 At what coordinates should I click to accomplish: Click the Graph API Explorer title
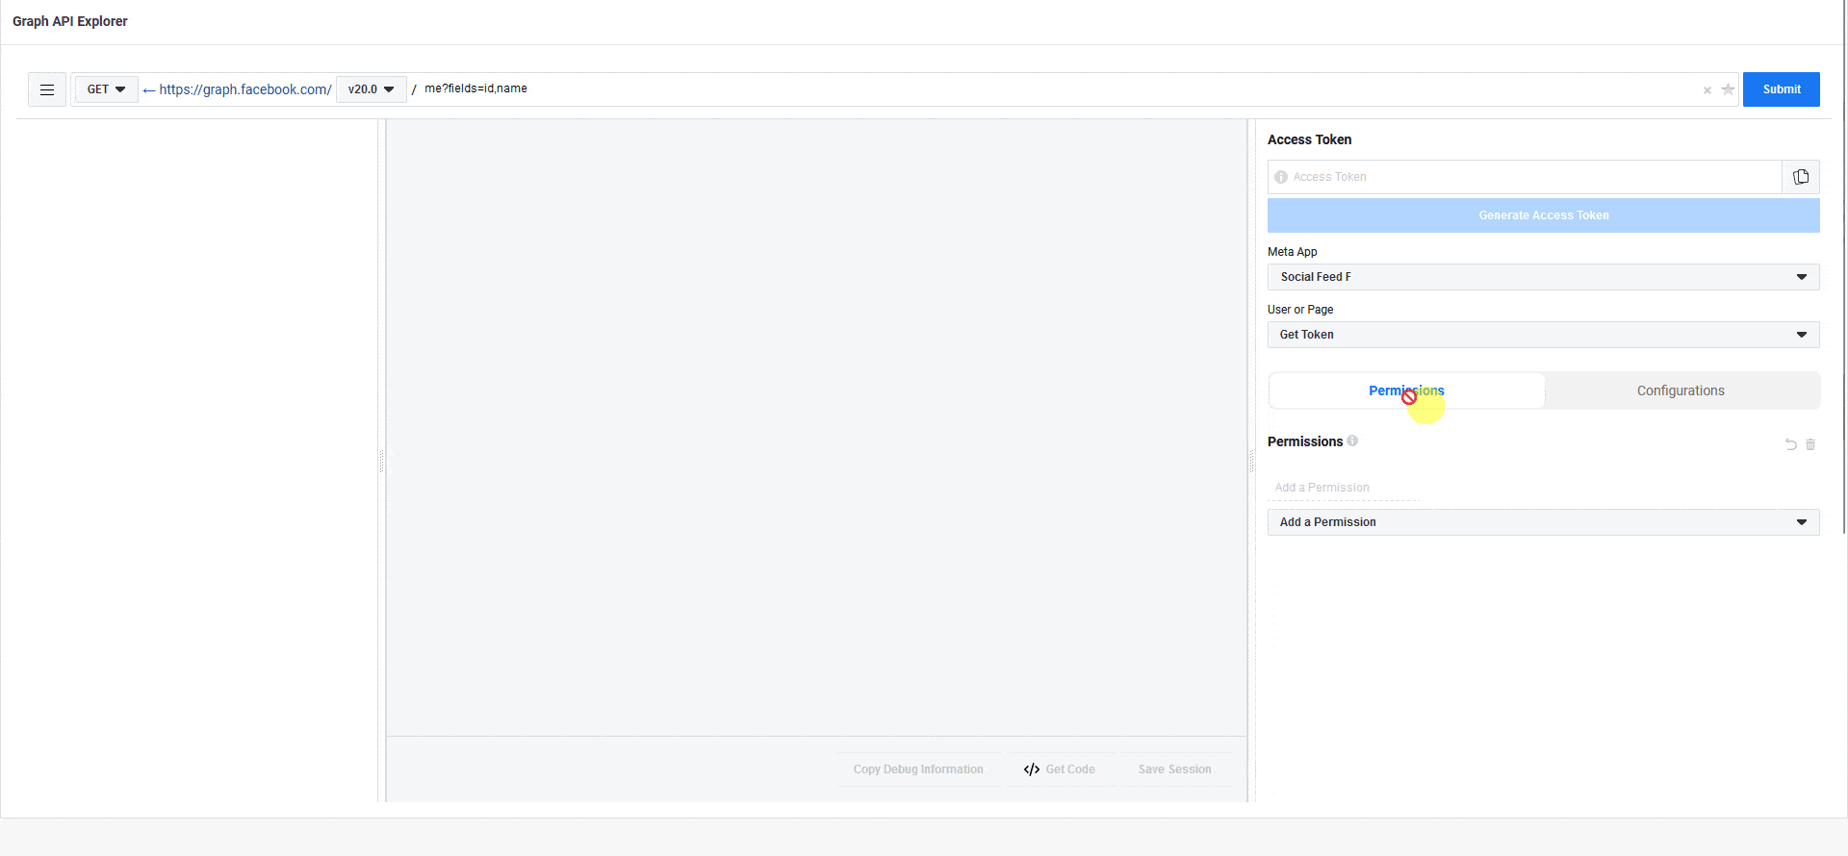tap(69, 21)
